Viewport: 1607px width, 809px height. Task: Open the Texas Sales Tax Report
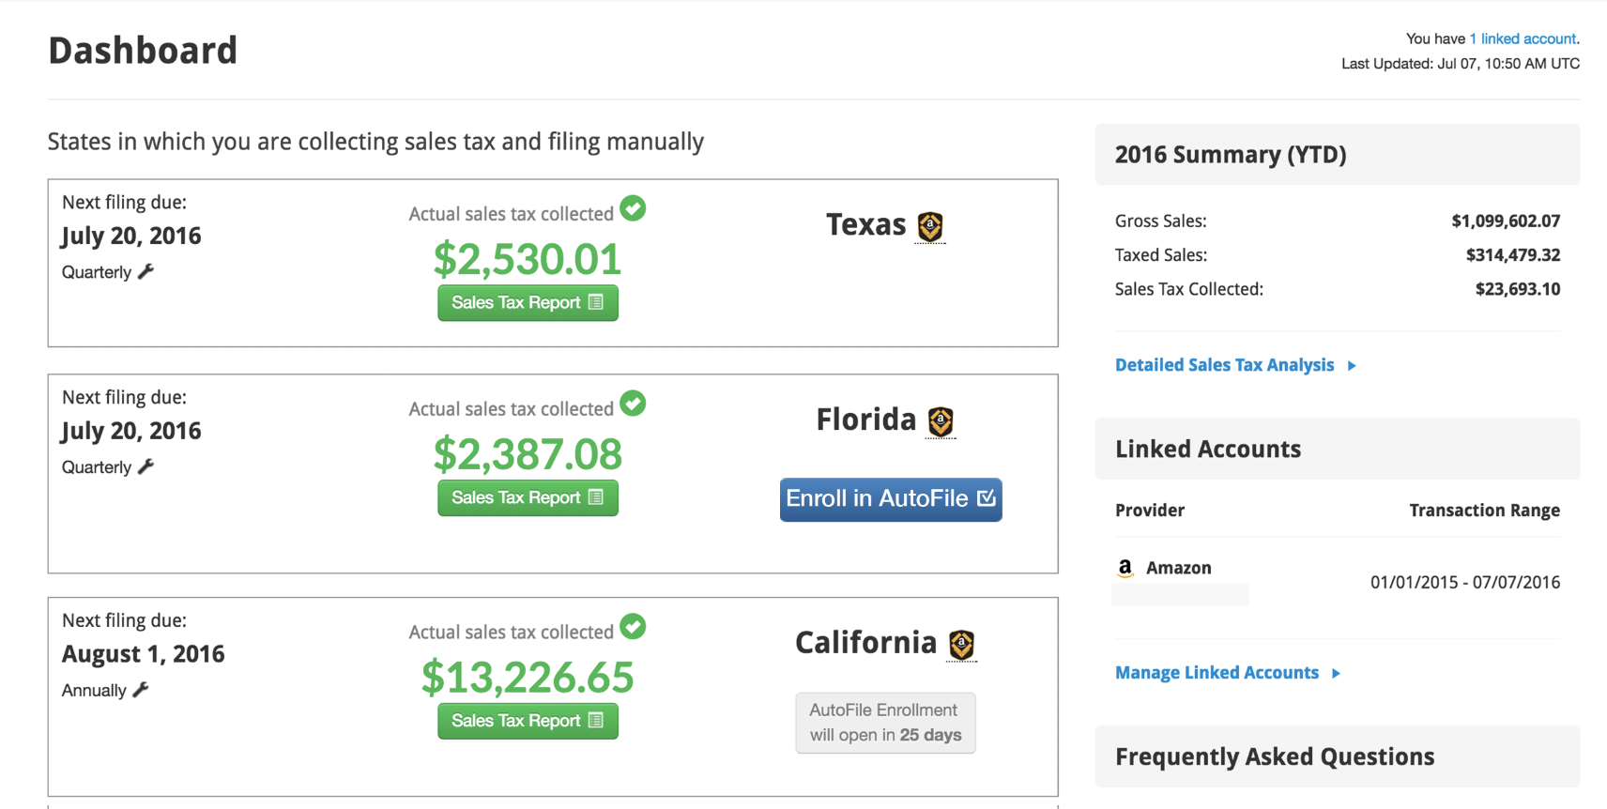[x=528, y=303]
